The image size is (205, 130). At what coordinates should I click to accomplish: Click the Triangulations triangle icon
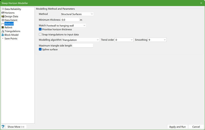click(x=3, y=31)
